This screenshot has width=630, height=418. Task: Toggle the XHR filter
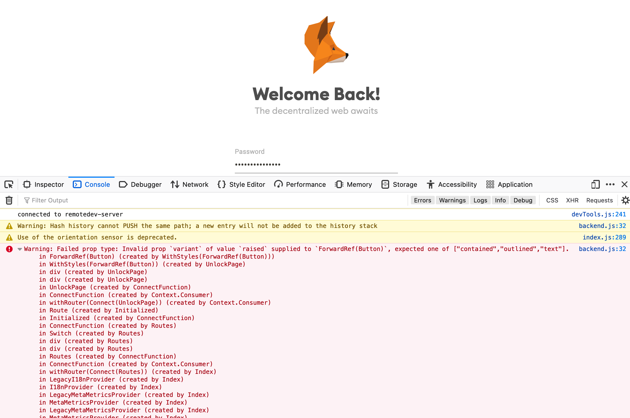(x=572, y=200)
